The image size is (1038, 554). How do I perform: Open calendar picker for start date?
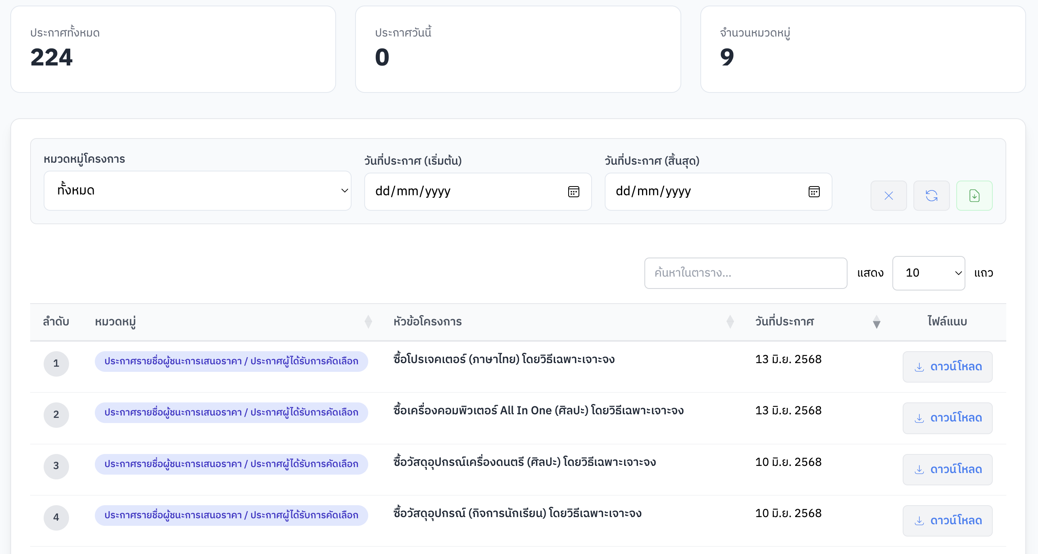pyautogui.click(x=574, y=192)
